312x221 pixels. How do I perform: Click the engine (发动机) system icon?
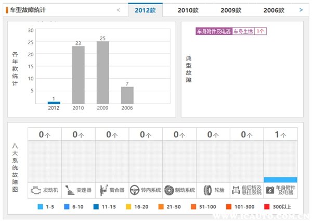pyautogui.click(x=35, y=190)
